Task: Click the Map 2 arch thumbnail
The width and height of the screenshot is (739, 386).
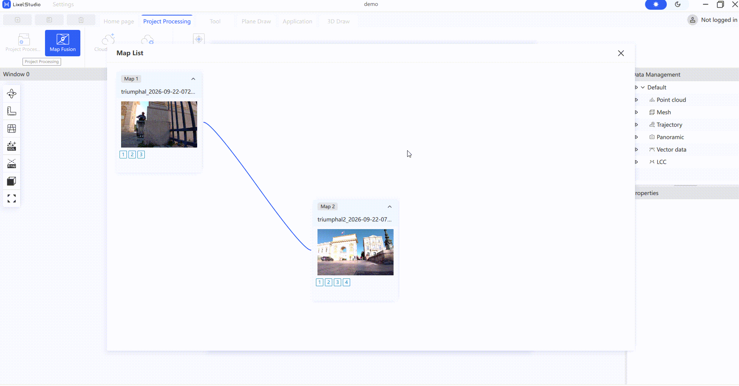Action: [x=356, y=252]
